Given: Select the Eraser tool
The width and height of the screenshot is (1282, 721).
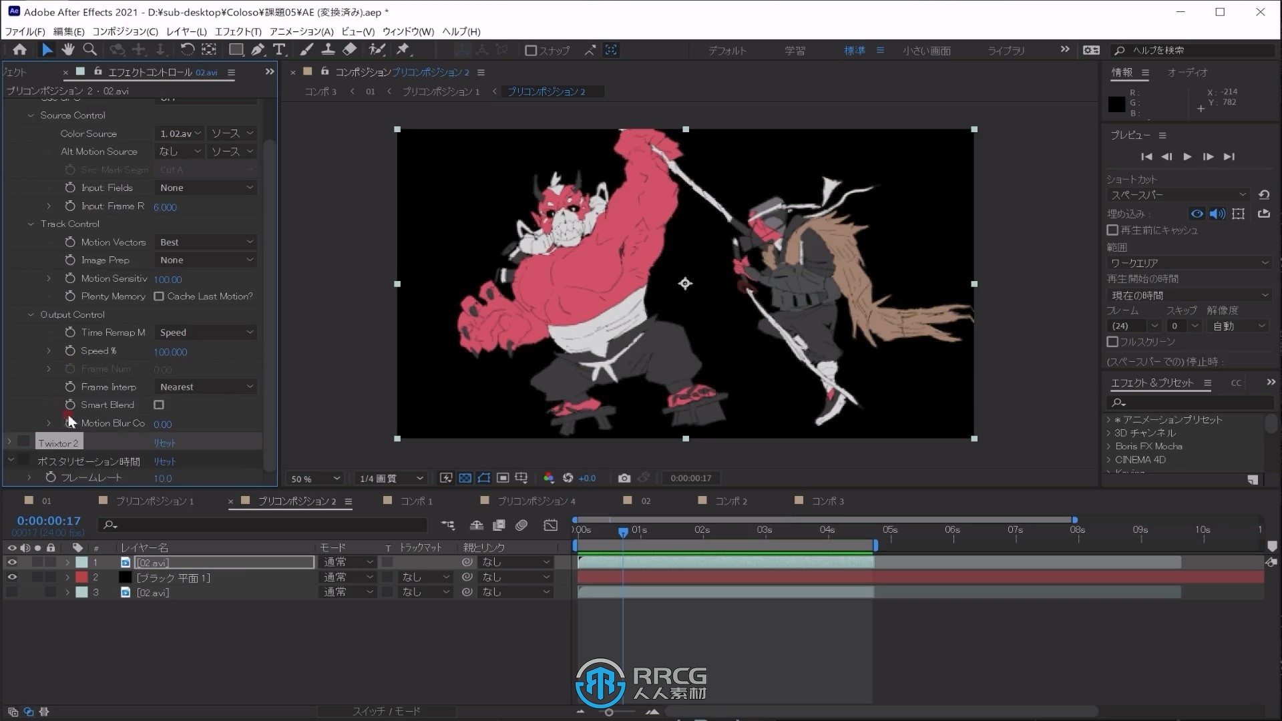Looking at the screenshot, I should (349, 49).
